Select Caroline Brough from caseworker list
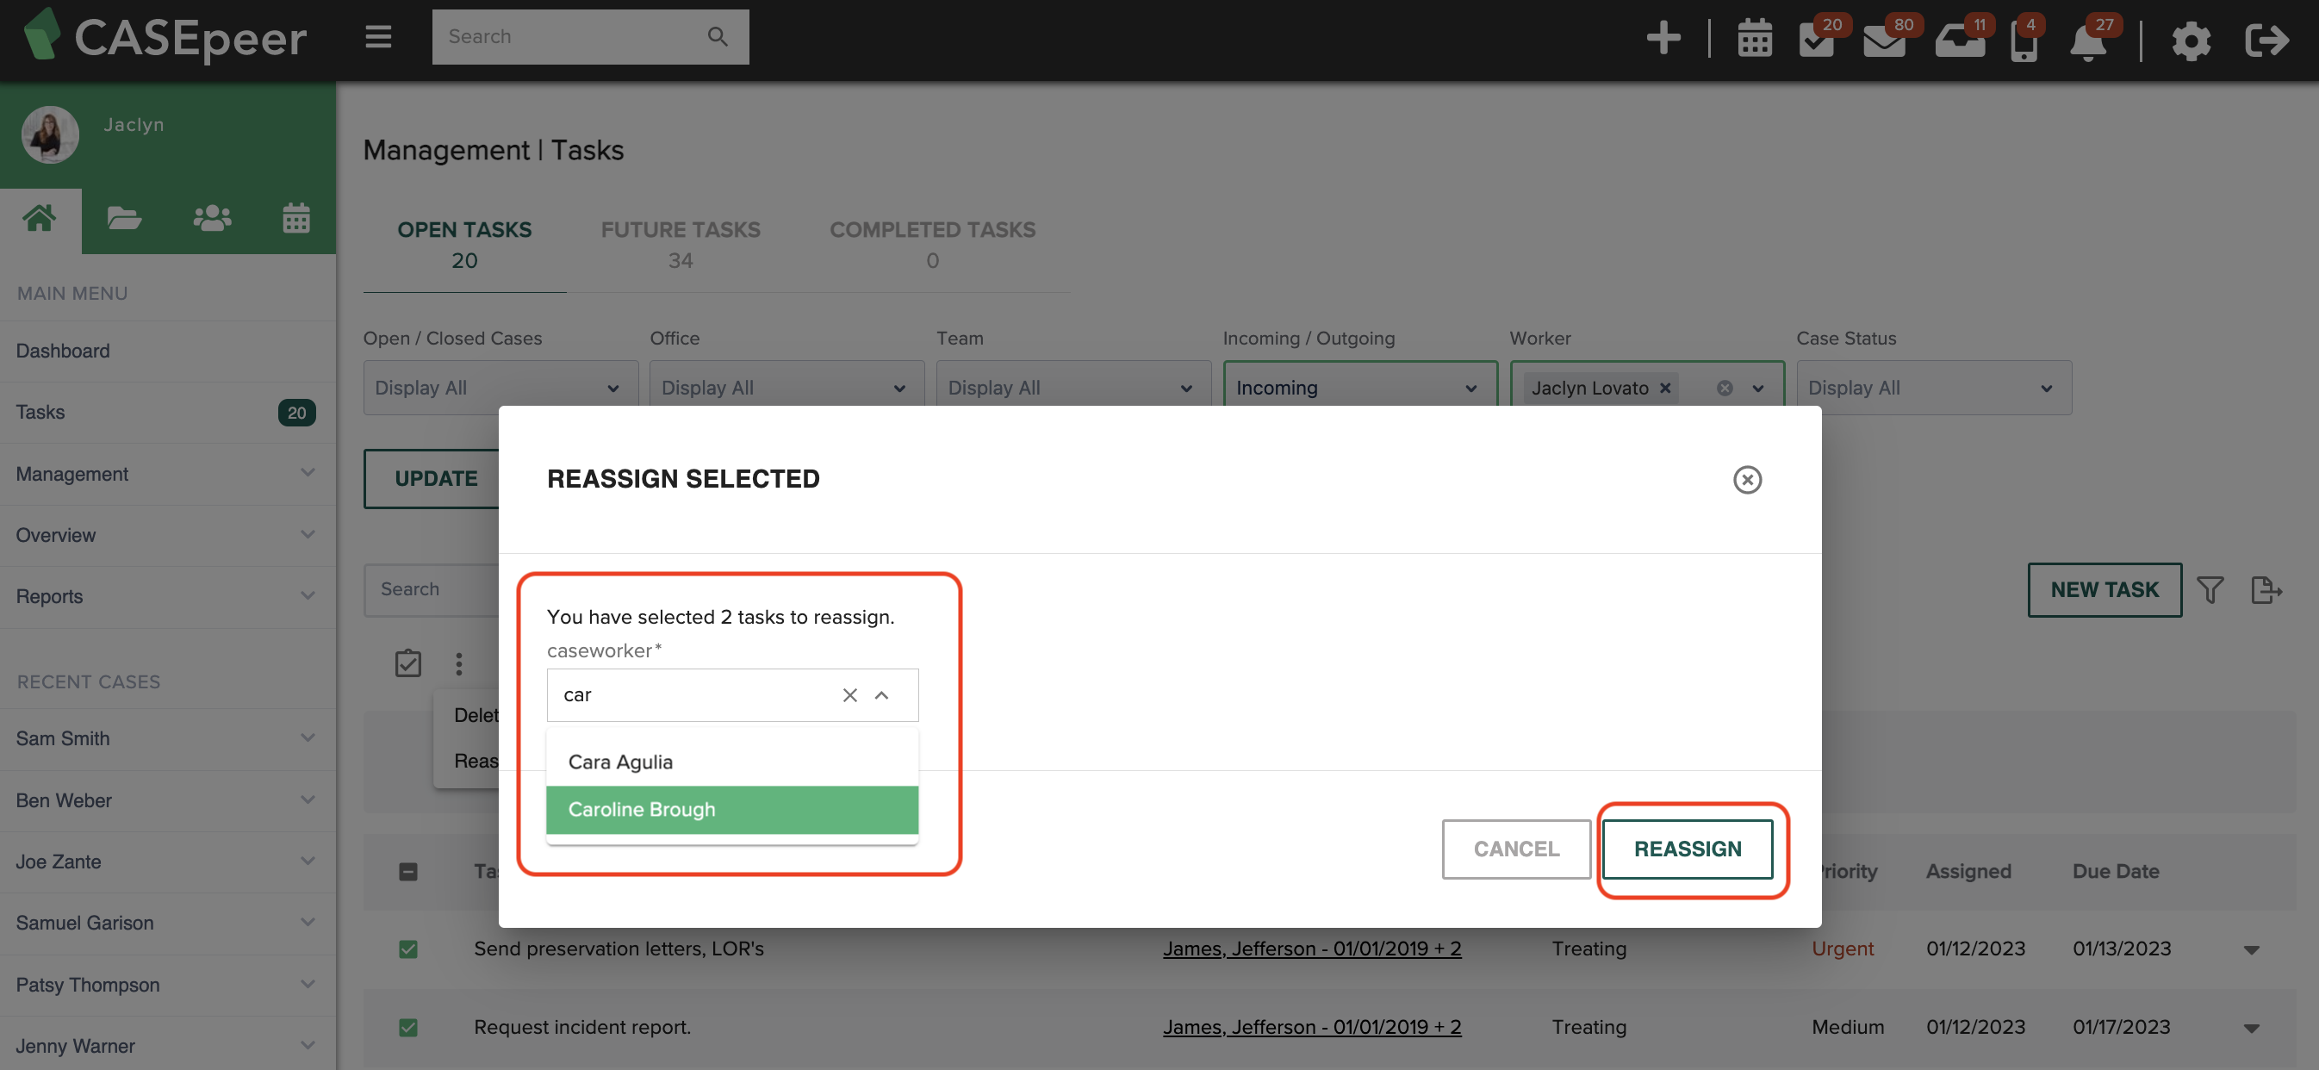The height and width of the screenshot is (1070, 2319). (x=732, y=810)
